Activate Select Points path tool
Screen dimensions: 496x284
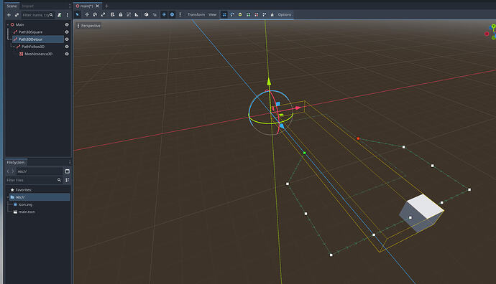[224, 14]
